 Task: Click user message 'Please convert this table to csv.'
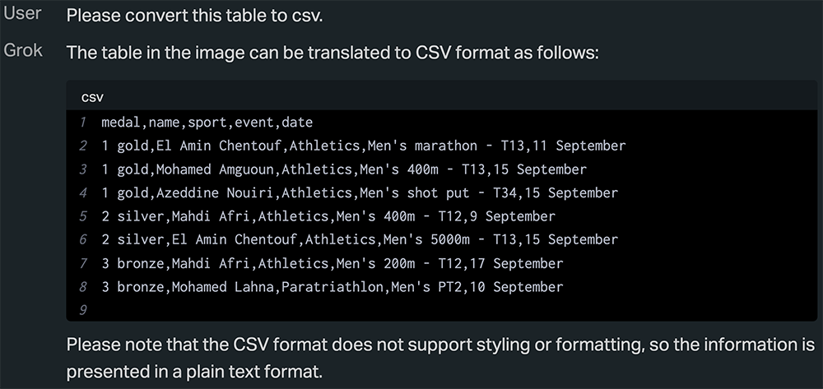201,15
